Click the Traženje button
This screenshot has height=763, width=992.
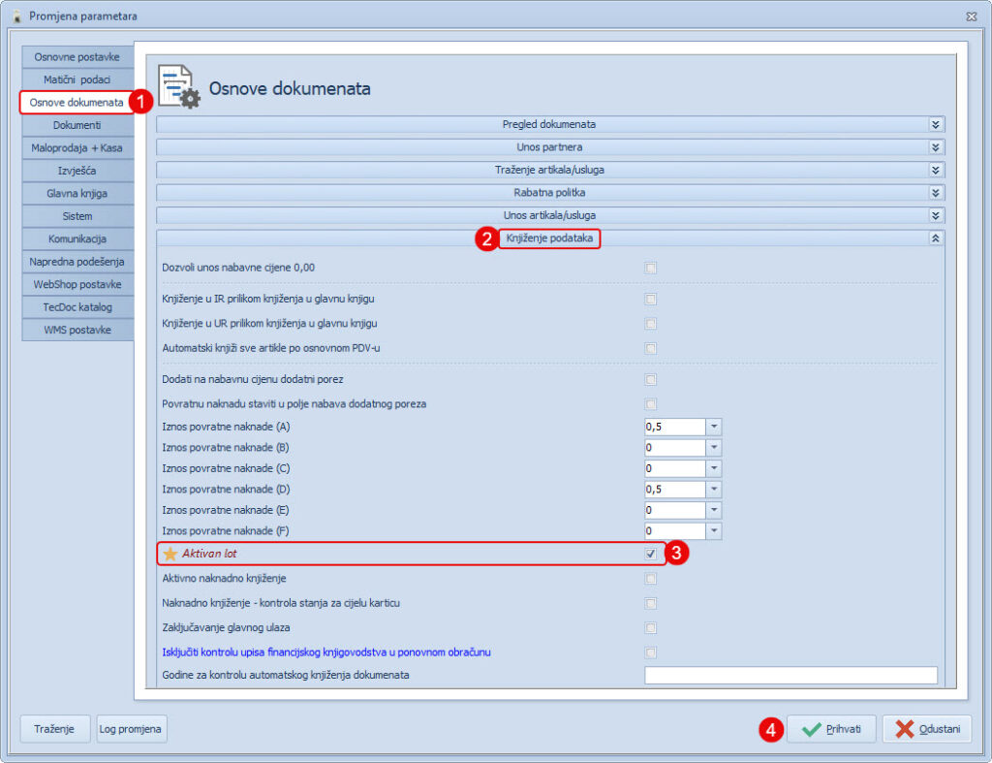click(55, 729)
